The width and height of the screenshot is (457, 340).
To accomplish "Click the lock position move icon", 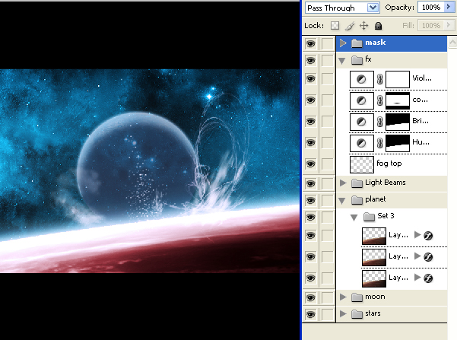I will [363, 26].
